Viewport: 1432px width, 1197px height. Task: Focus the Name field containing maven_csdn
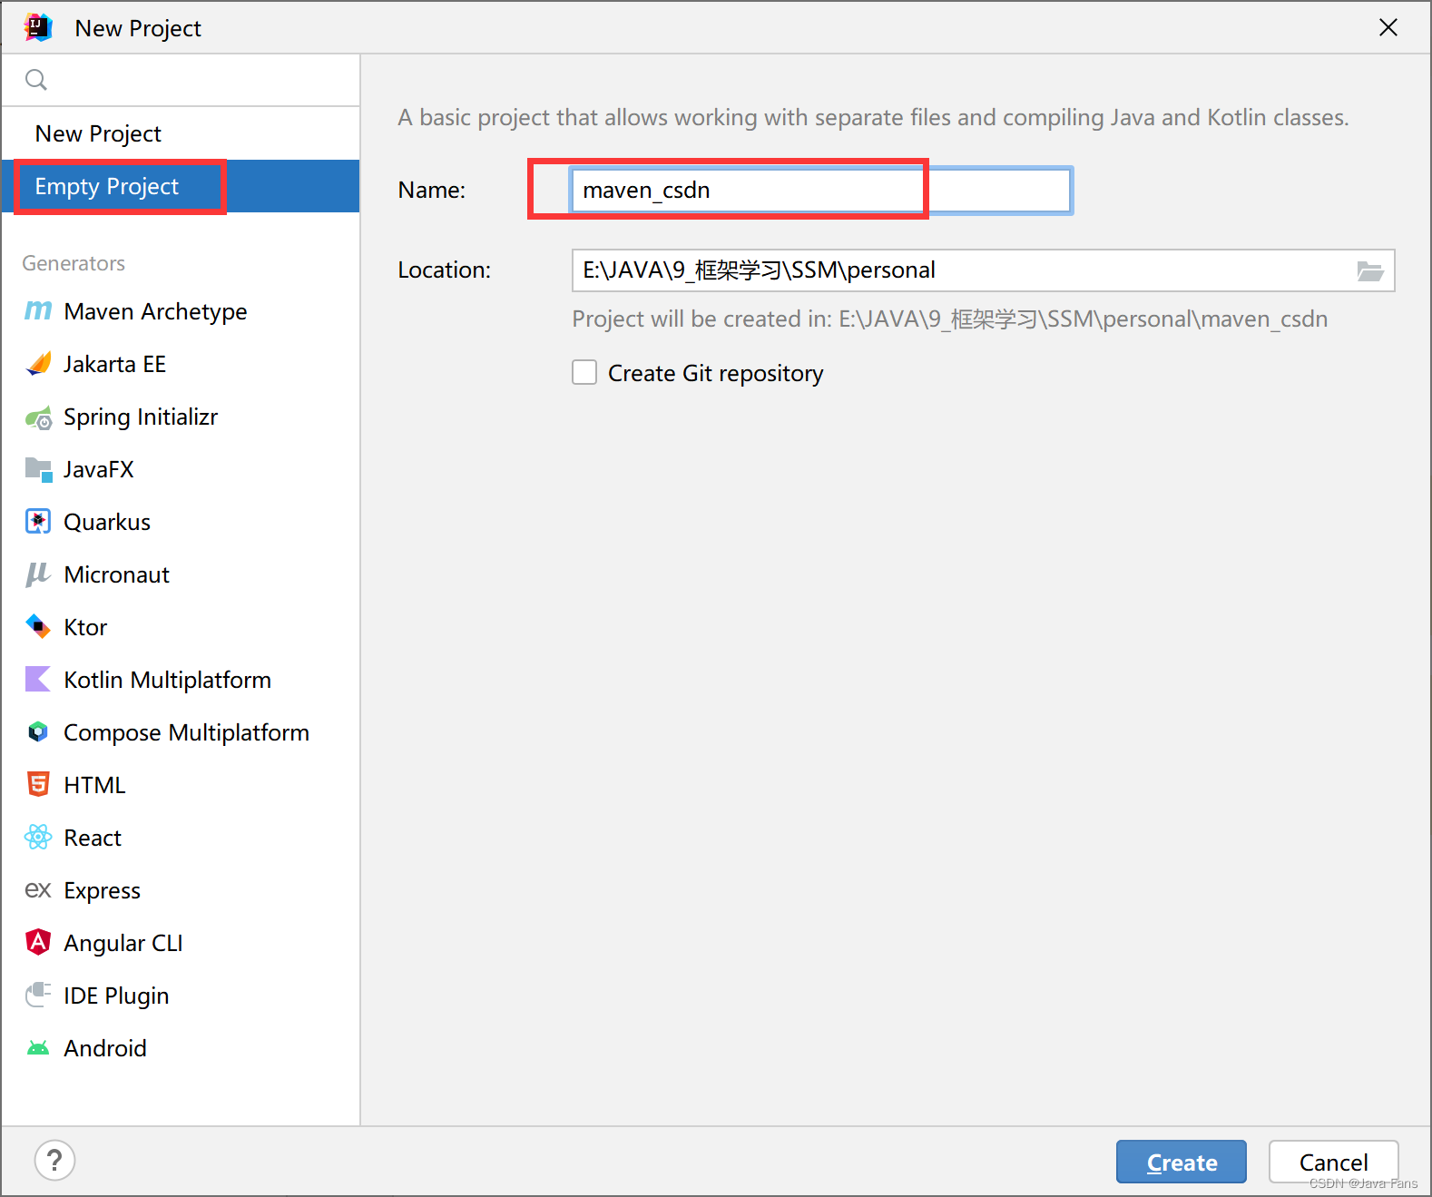tap(821, 191)
